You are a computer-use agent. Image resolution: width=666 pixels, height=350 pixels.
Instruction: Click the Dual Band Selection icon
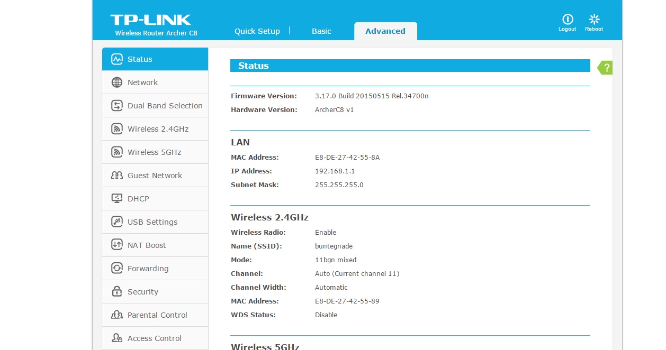(x=117, y=106)
